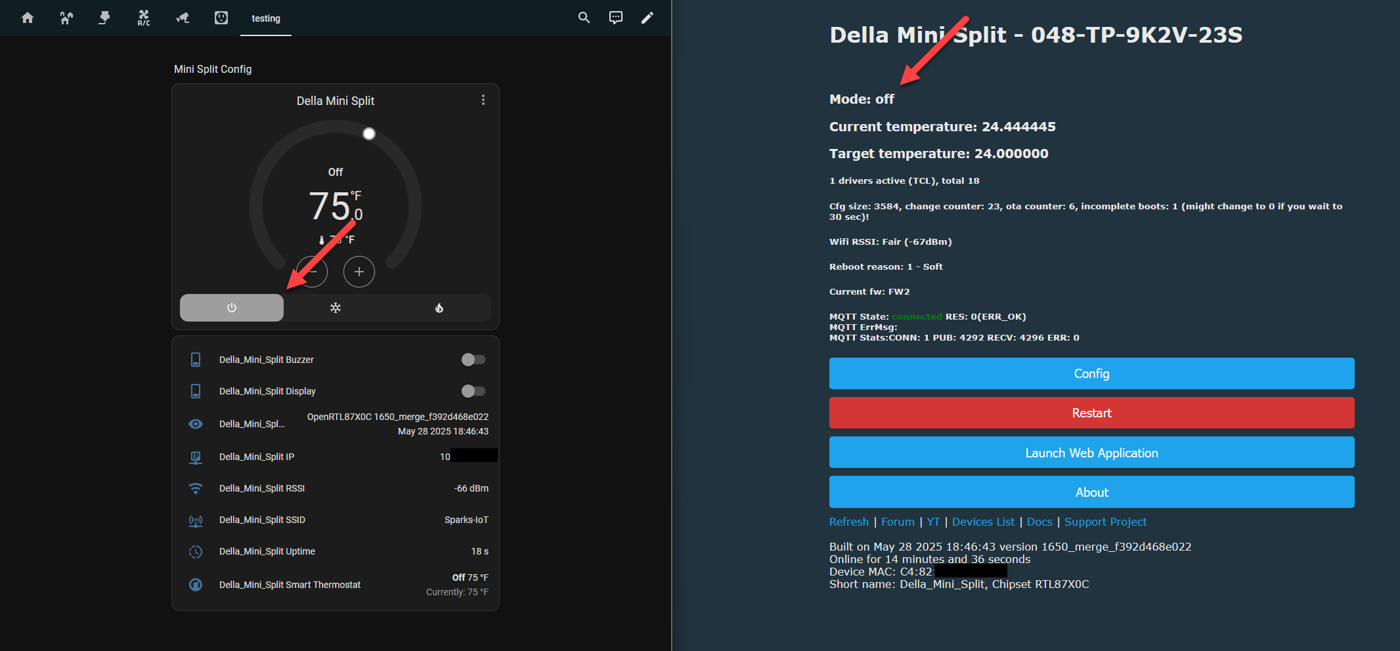This screenshot has height=651, width=1400.
Task: Click the OpenRTL87X0C build version value
Action: tap(398, 424)
